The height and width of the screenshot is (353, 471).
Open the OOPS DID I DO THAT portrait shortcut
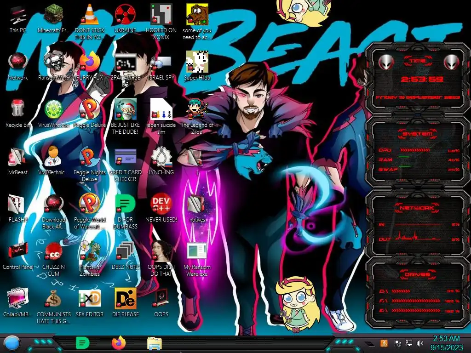pos(161,251)
